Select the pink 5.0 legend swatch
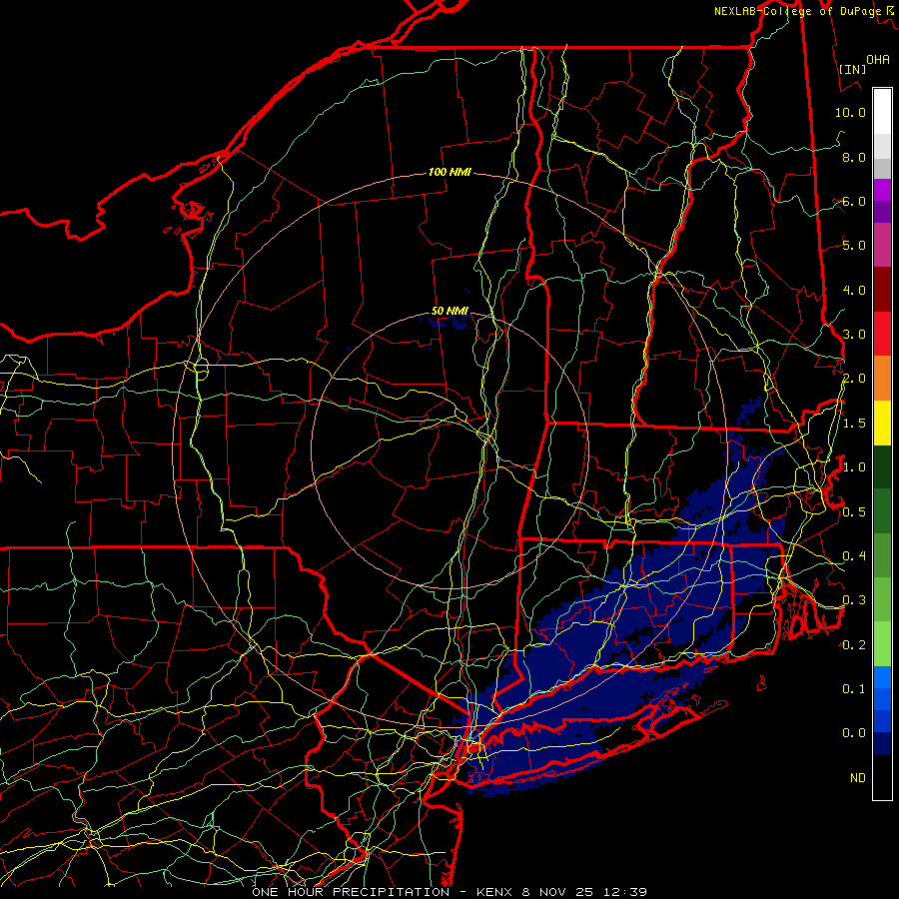This screenshot has width=899, height=899. pos(882,245)
